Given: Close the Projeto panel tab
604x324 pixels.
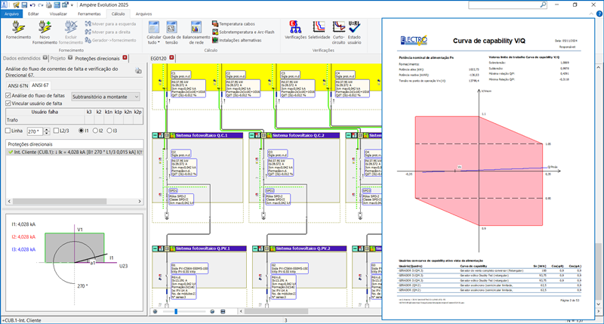Looking at the screenshot, I should coord(70,58).
